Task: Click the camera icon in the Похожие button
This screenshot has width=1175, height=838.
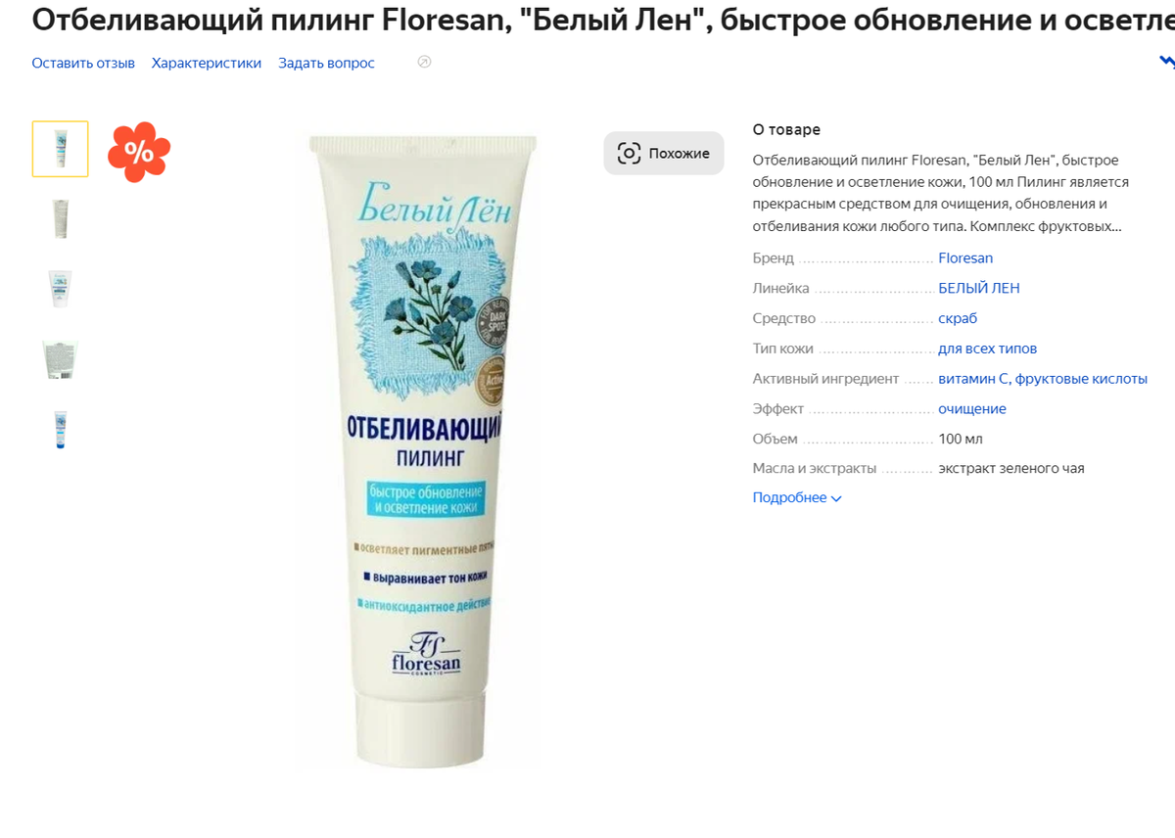Action: [629, 154]
